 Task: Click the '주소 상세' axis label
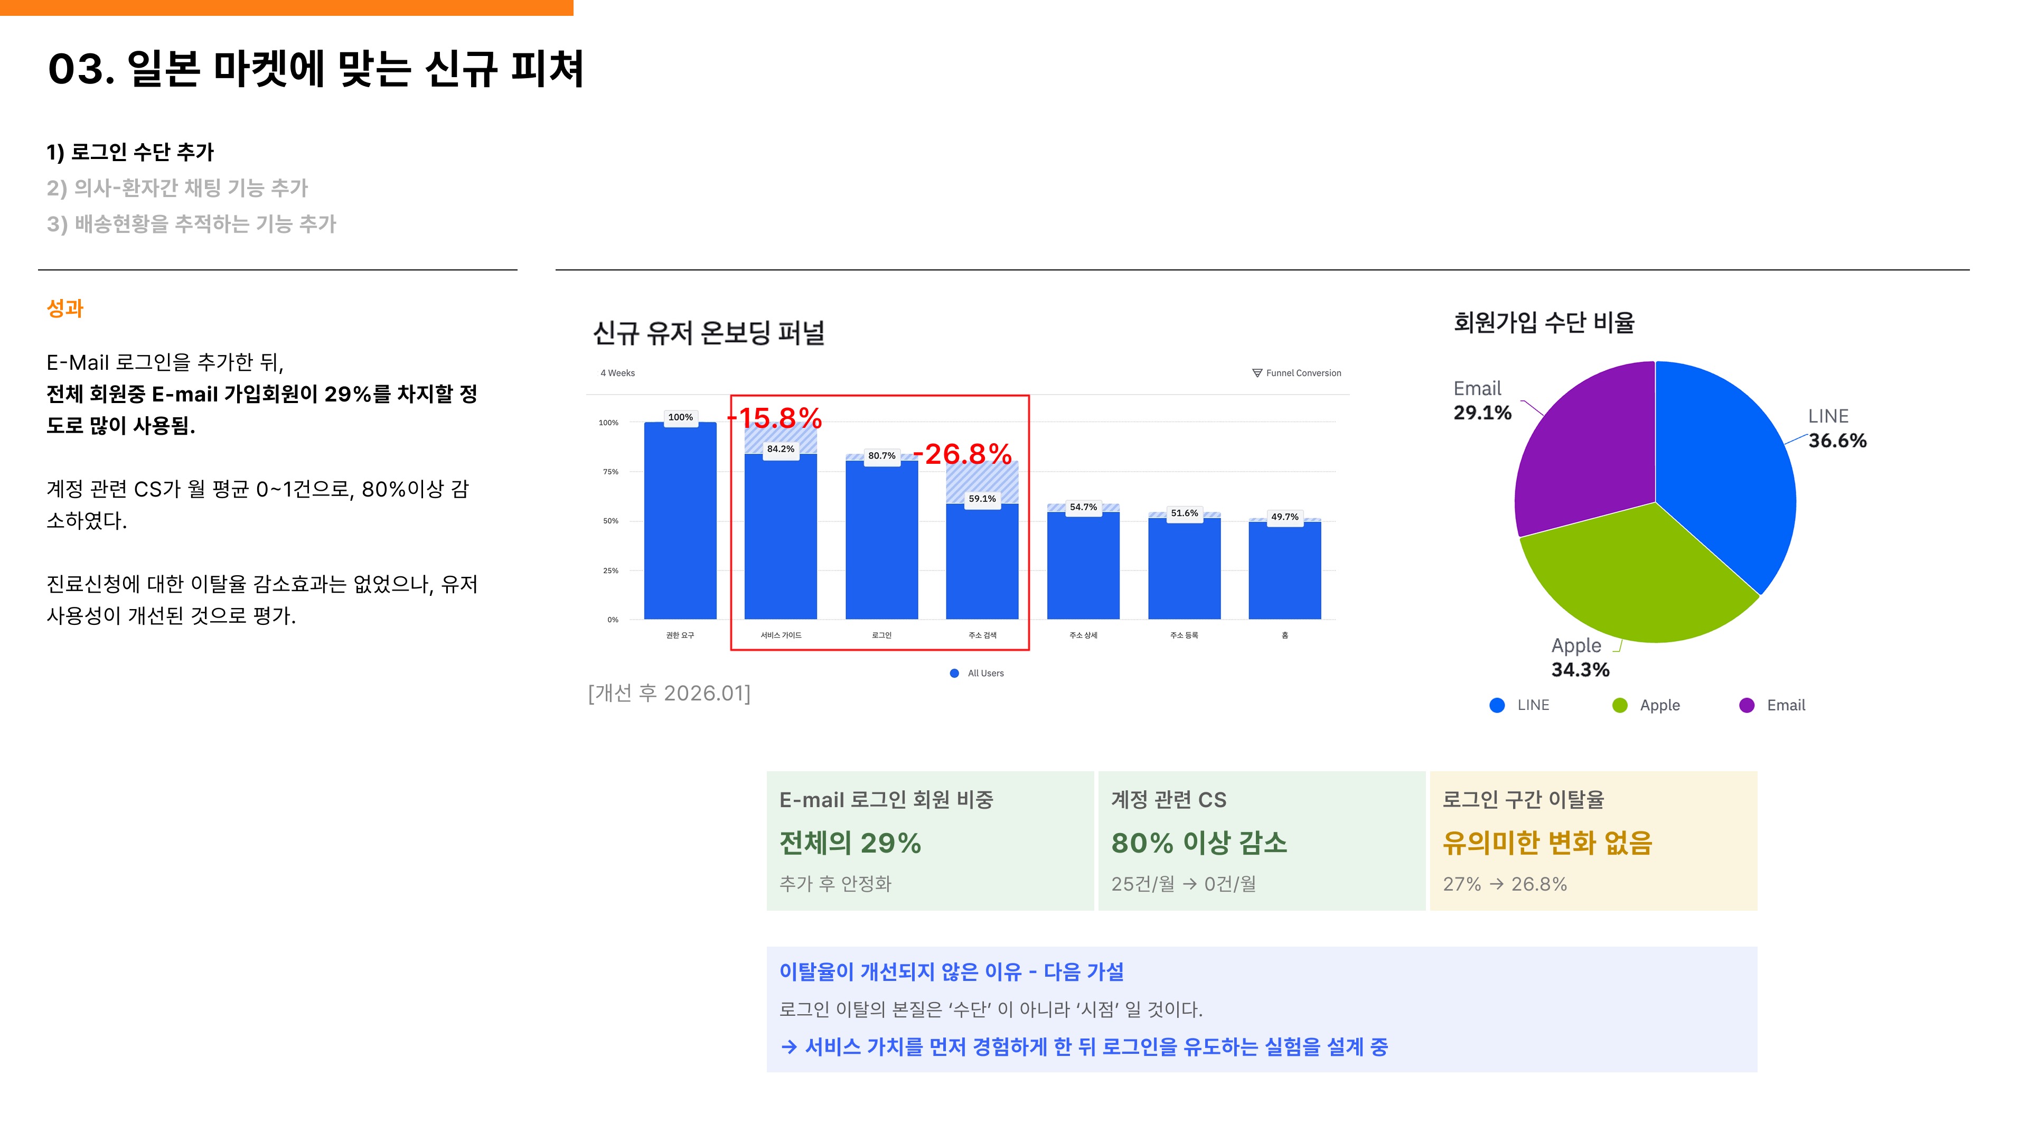[1083, 635]
